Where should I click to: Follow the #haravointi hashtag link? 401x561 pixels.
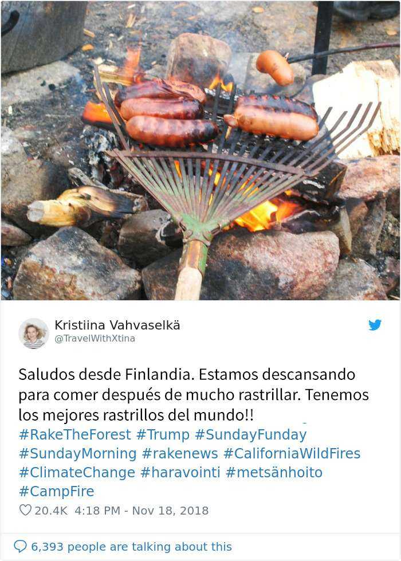click(180, 472)
